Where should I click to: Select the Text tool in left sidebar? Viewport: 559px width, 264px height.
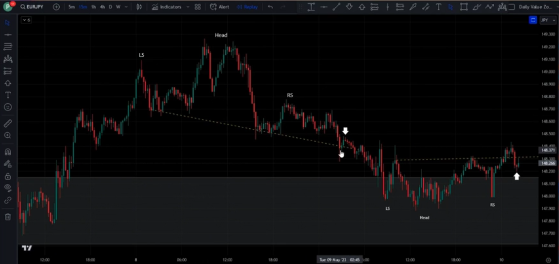pos(8,95)
